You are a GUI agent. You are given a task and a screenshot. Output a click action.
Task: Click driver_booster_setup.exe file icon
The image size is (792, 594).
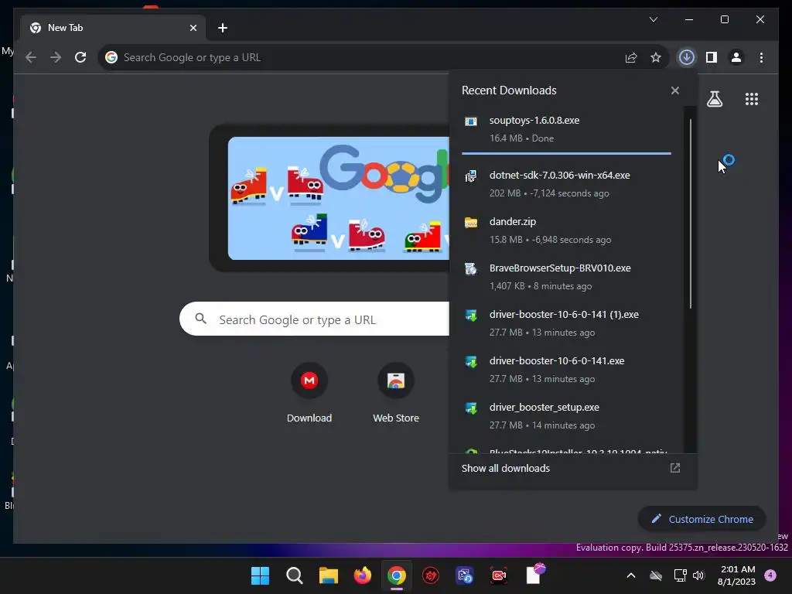(471, 408)
